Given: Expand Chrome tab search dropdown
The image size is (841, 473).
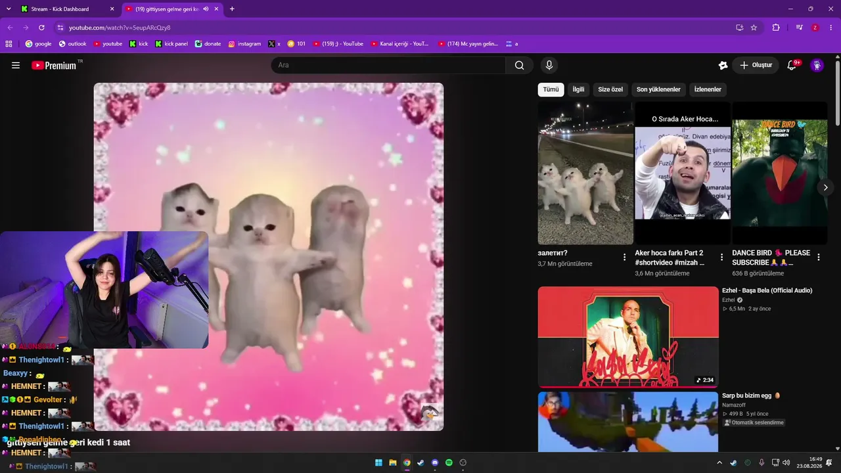Looking at the screenshot, I should click(x=9, y=9).
